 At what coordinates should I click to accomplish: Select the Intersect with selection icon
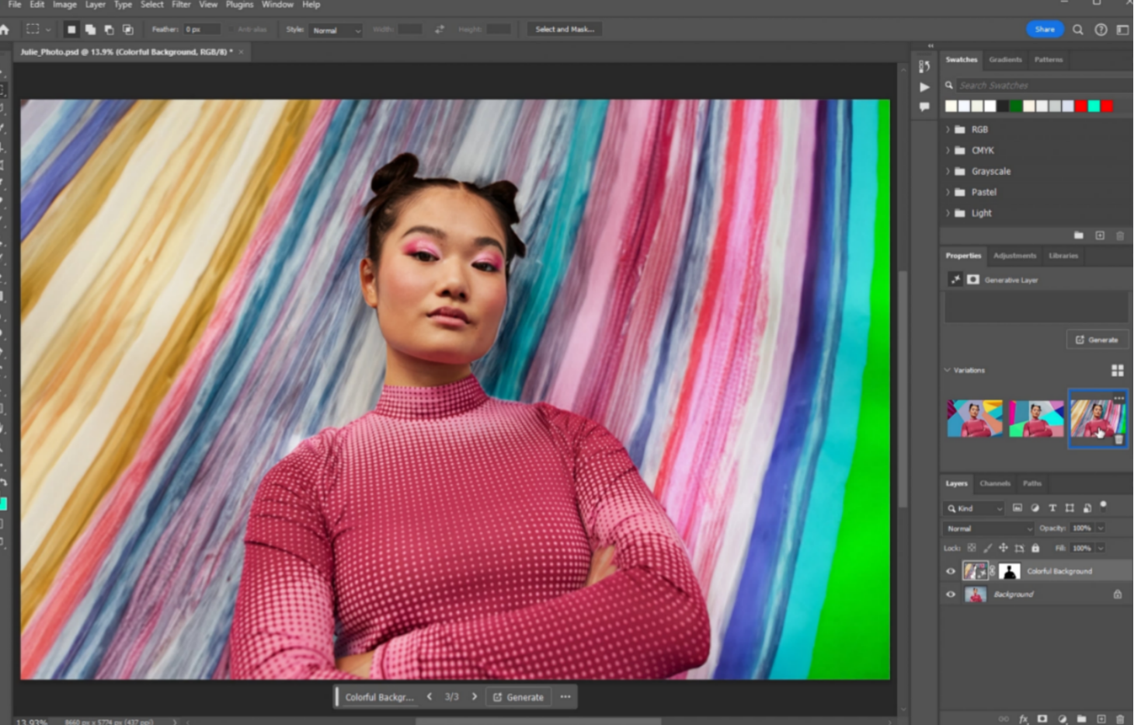coord(128,30)
